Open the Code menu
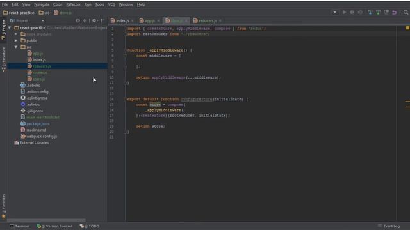The image size is (410, 230). coord(58,4)
